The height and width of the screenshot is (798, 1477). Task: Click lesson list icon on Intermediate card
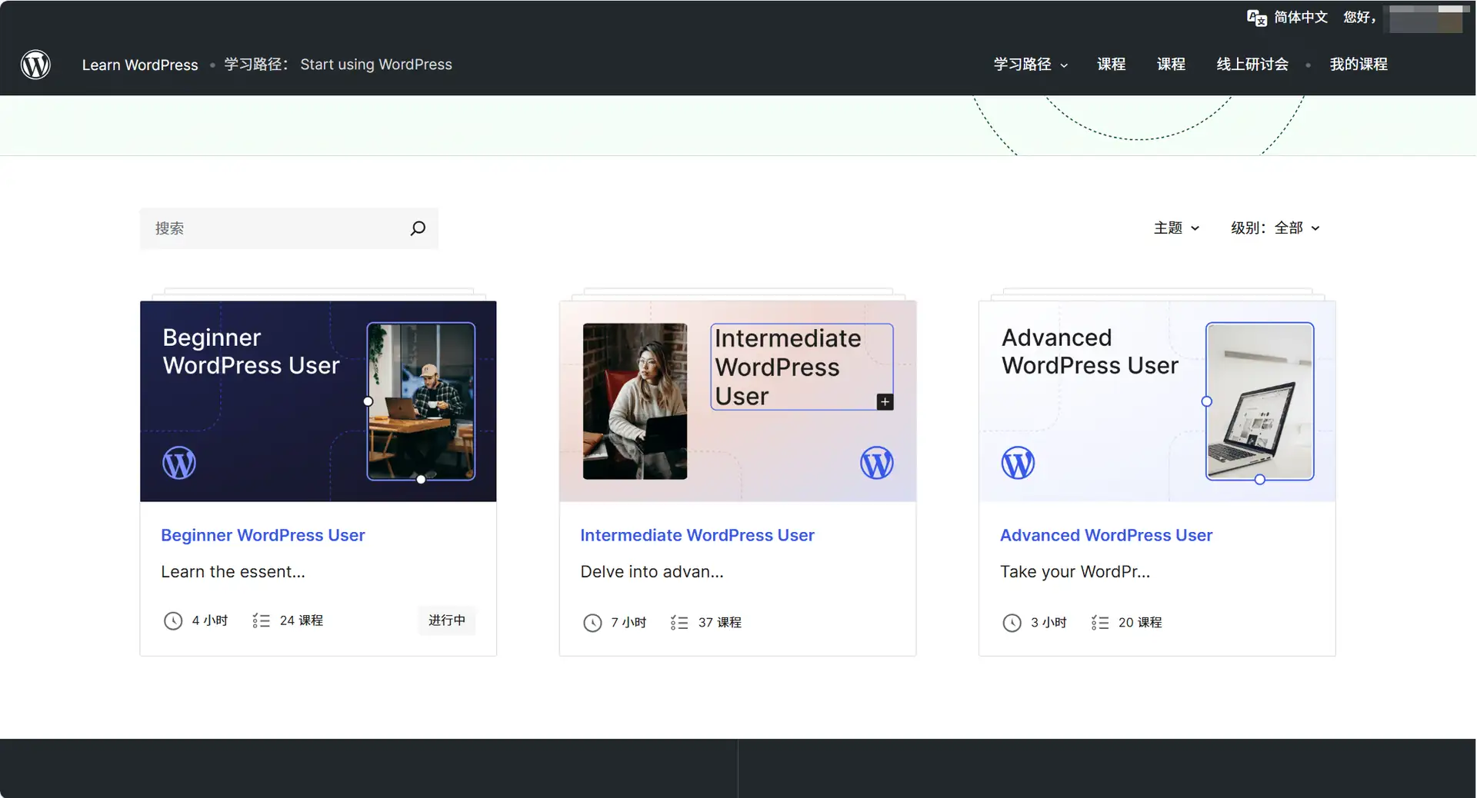pos(678,623)
